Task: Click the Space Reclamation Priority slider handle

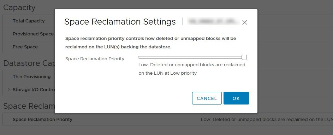Action: [x=244, y=57]
